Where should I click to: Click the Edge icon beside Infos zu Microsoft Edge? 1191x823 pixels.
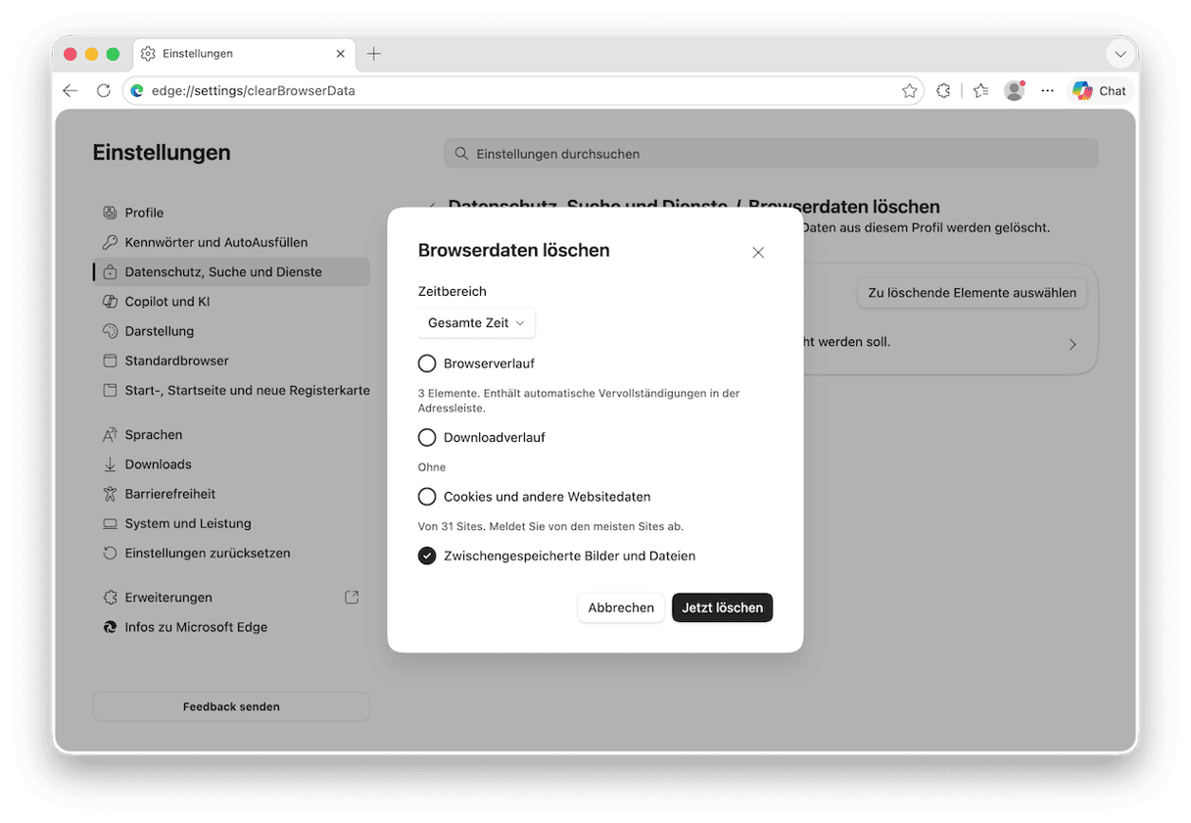[x=110, y=627]
